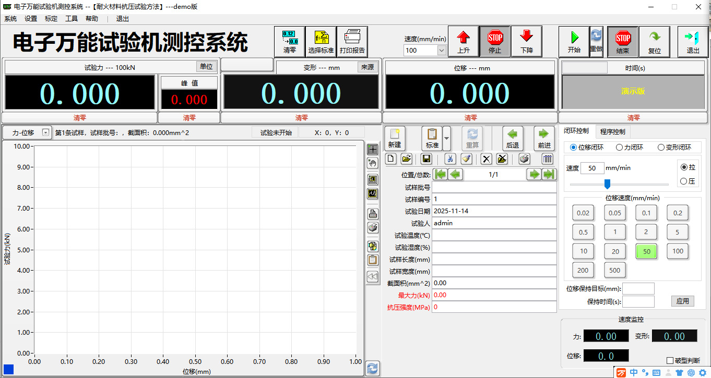711x378 pixels.
Task: Click the table grid icon in record toolbar
Action: (x=548, y=159)
